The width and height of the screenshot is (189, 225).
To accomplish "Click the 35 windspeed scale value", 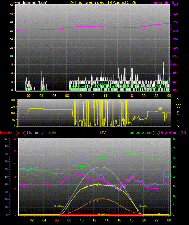I will [x=11, y=31].
